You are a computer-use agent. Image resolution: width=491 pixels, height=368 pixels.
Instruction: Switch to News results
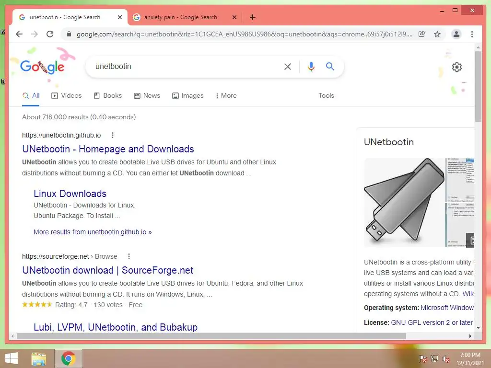(147, 95)
